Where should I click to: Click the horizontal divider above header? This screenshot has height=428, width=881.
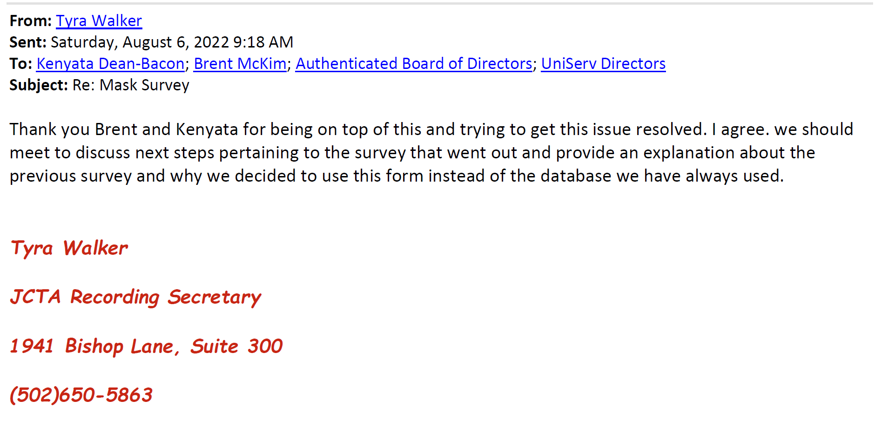(x=439, y=4)
